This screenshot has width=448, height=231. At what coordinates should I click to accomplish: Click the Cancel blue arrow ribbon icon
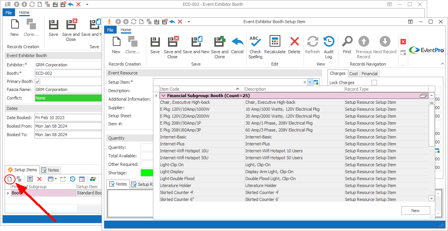[x=237, y=42]
